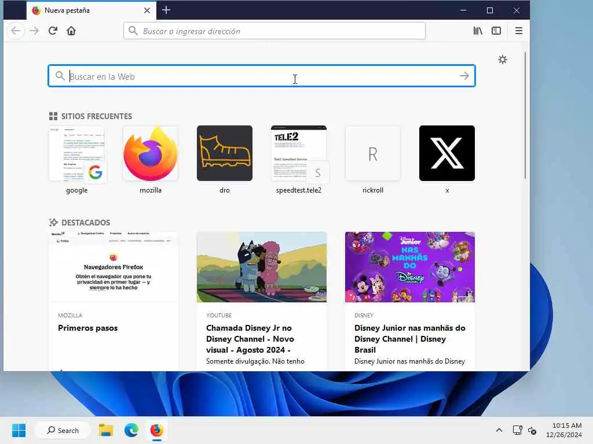Reload the current page
This screenshot has width=593, height=444.
(53, 31)
